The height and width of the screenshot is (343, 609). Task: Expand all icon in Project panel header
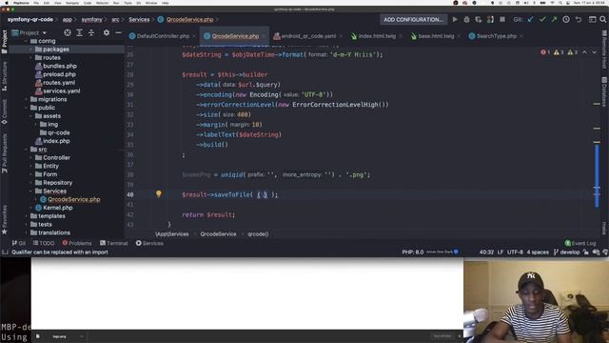[79, 33]
